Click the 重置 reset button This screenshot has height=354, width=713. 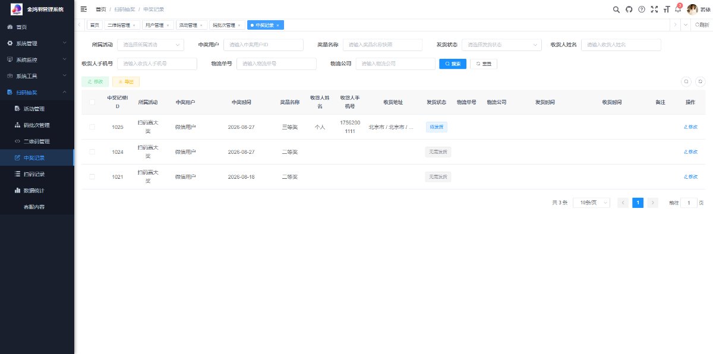tap(484, 64)
